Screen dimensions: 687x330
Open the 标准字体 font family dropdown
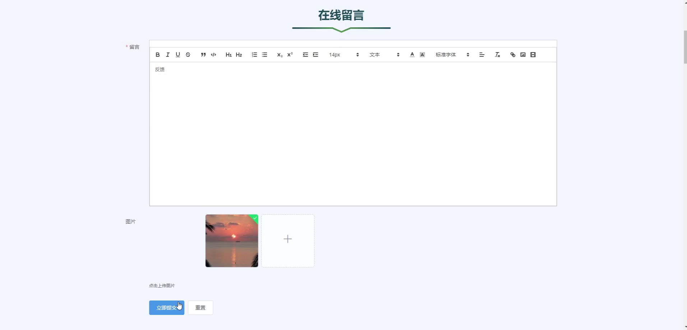click(x=452, y=55)
